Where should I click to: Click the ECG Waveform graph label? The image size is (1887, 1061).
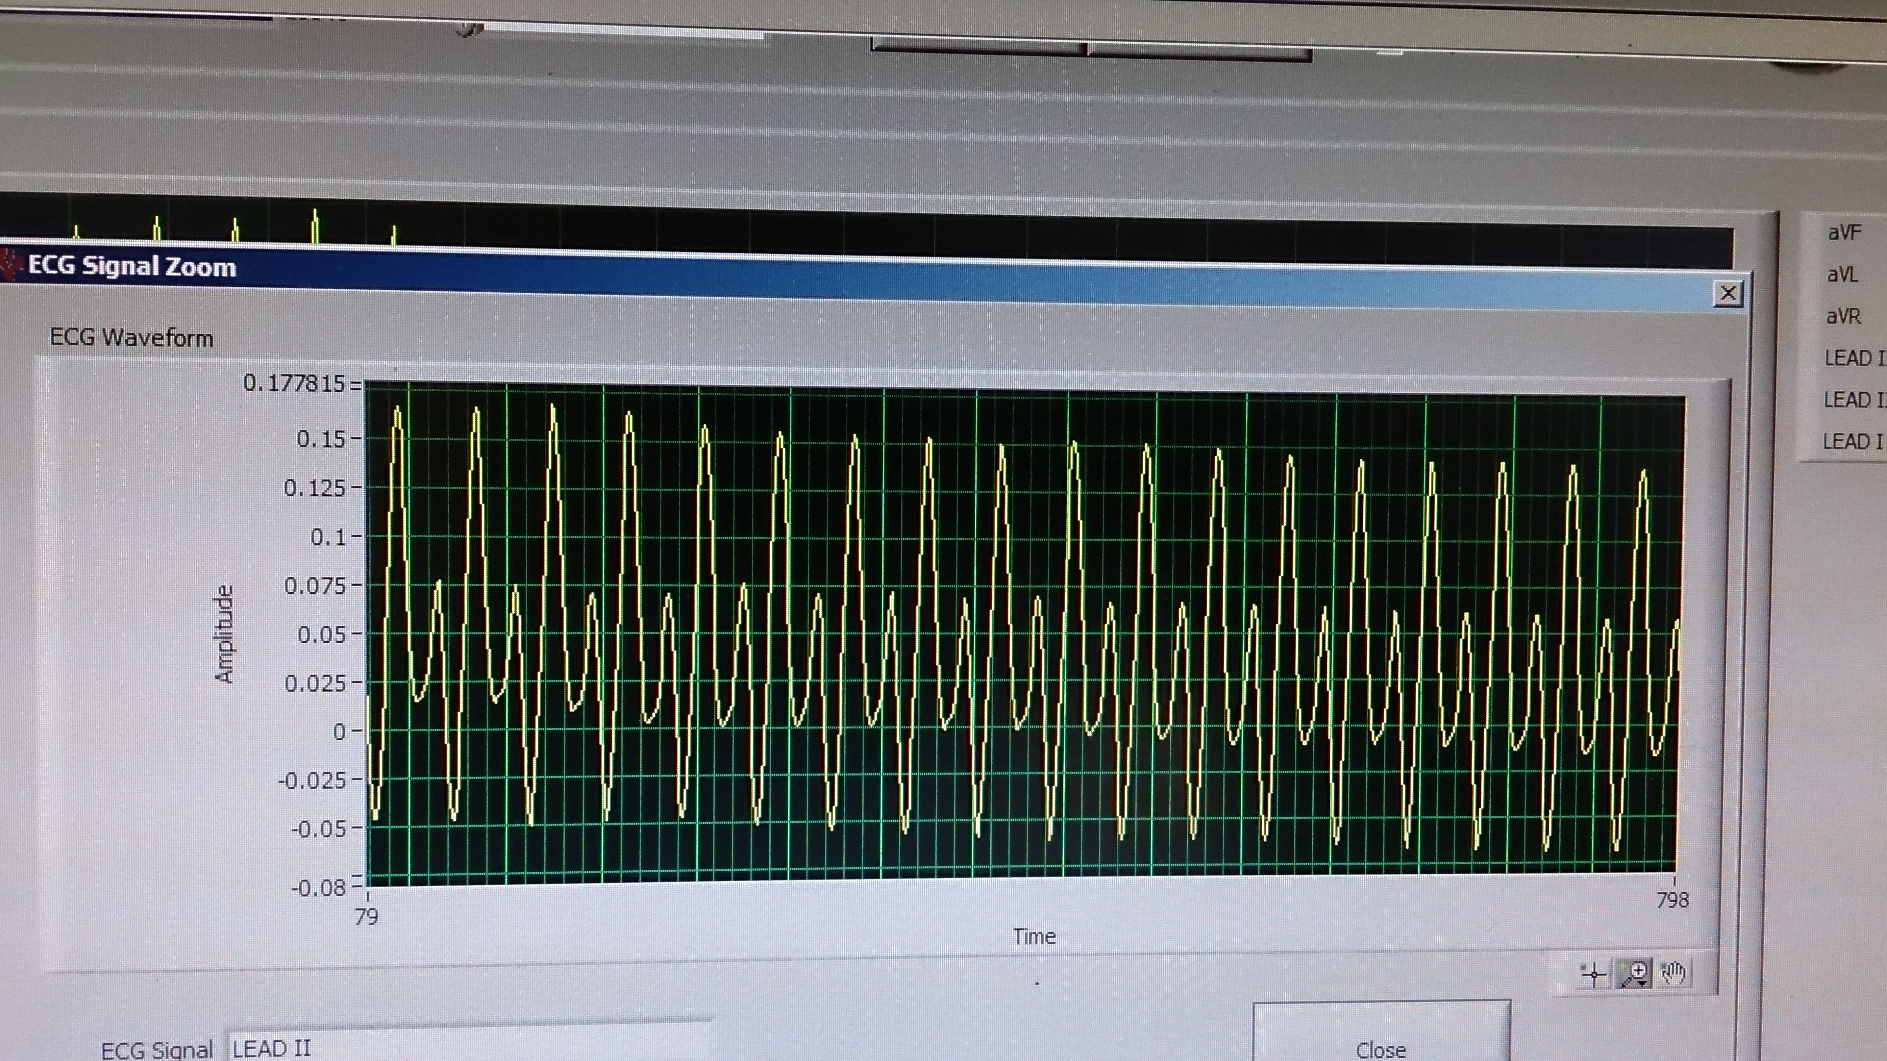click(131, 338)
